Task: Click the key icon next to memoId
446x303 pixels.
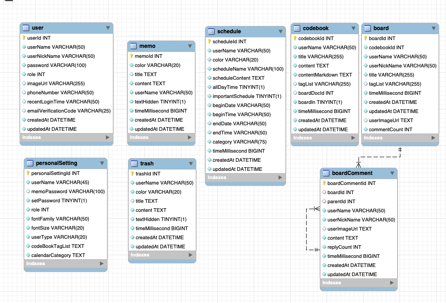Action: [x=133, y=56]
